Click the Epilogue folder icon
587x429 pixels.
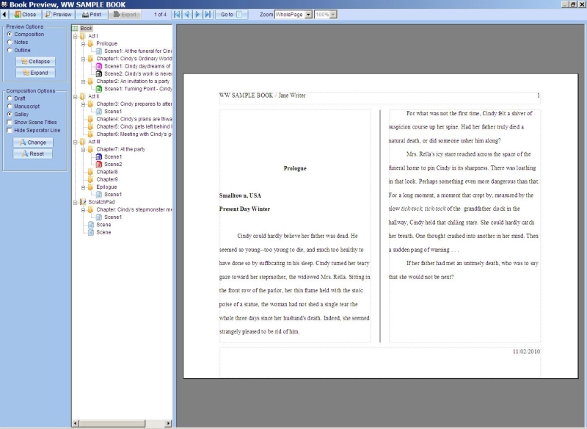click(x=90, y=187)
